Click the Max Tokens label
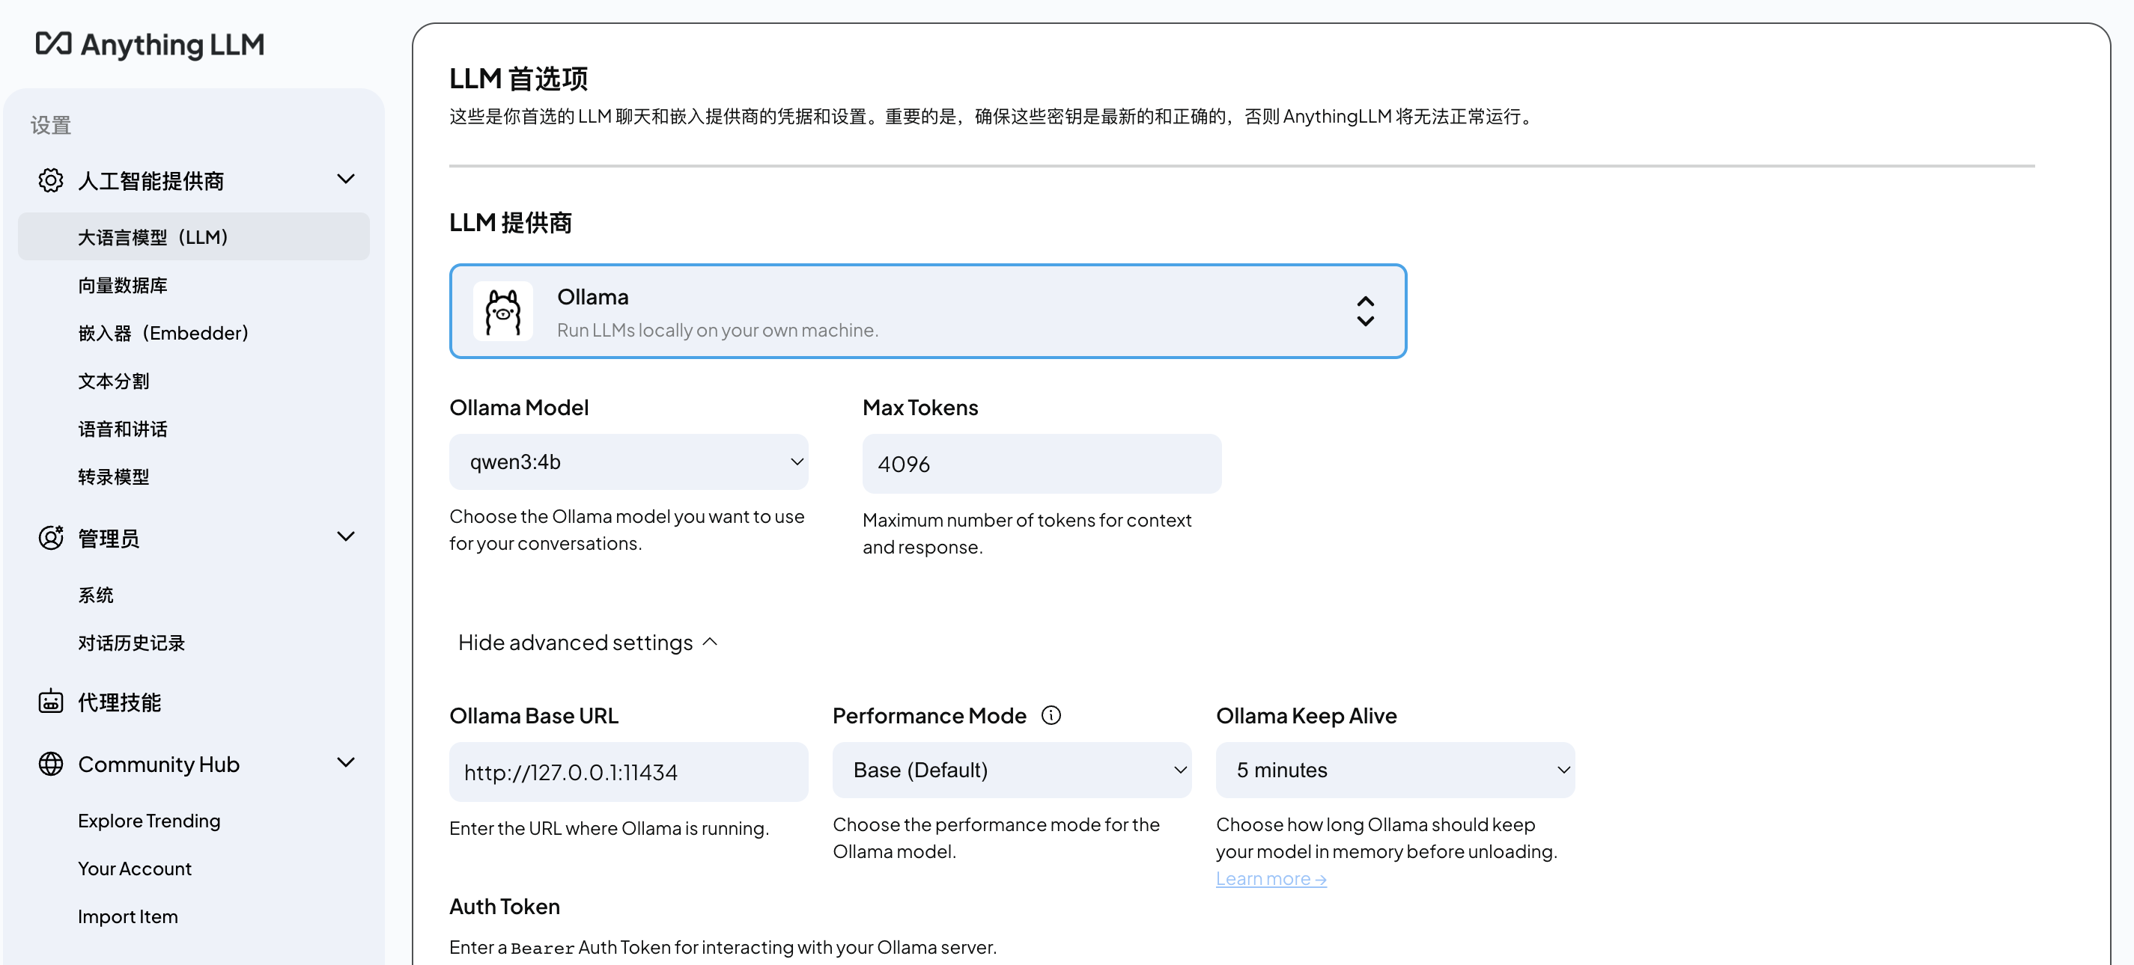 920,407
